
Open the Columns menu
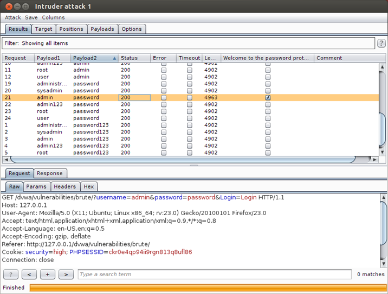click(x=53, y=18)
